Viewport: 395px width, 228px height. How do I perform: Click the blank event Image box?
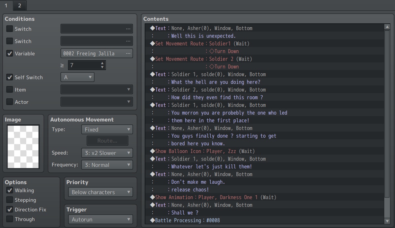coord(23,146)
